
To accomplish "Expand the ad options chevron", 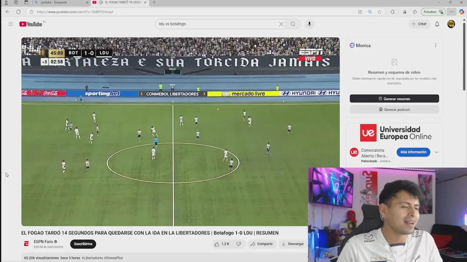I will click(436, 152).
